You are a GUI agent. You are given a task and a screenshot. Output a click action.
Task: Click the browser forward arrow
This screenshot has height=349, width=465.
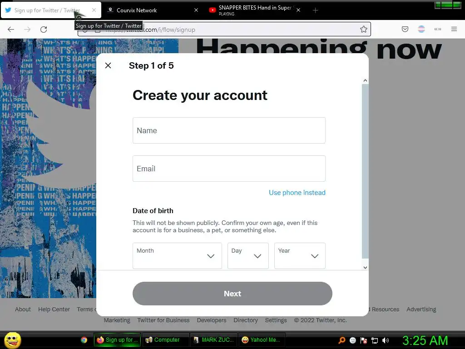coord(27,30)
